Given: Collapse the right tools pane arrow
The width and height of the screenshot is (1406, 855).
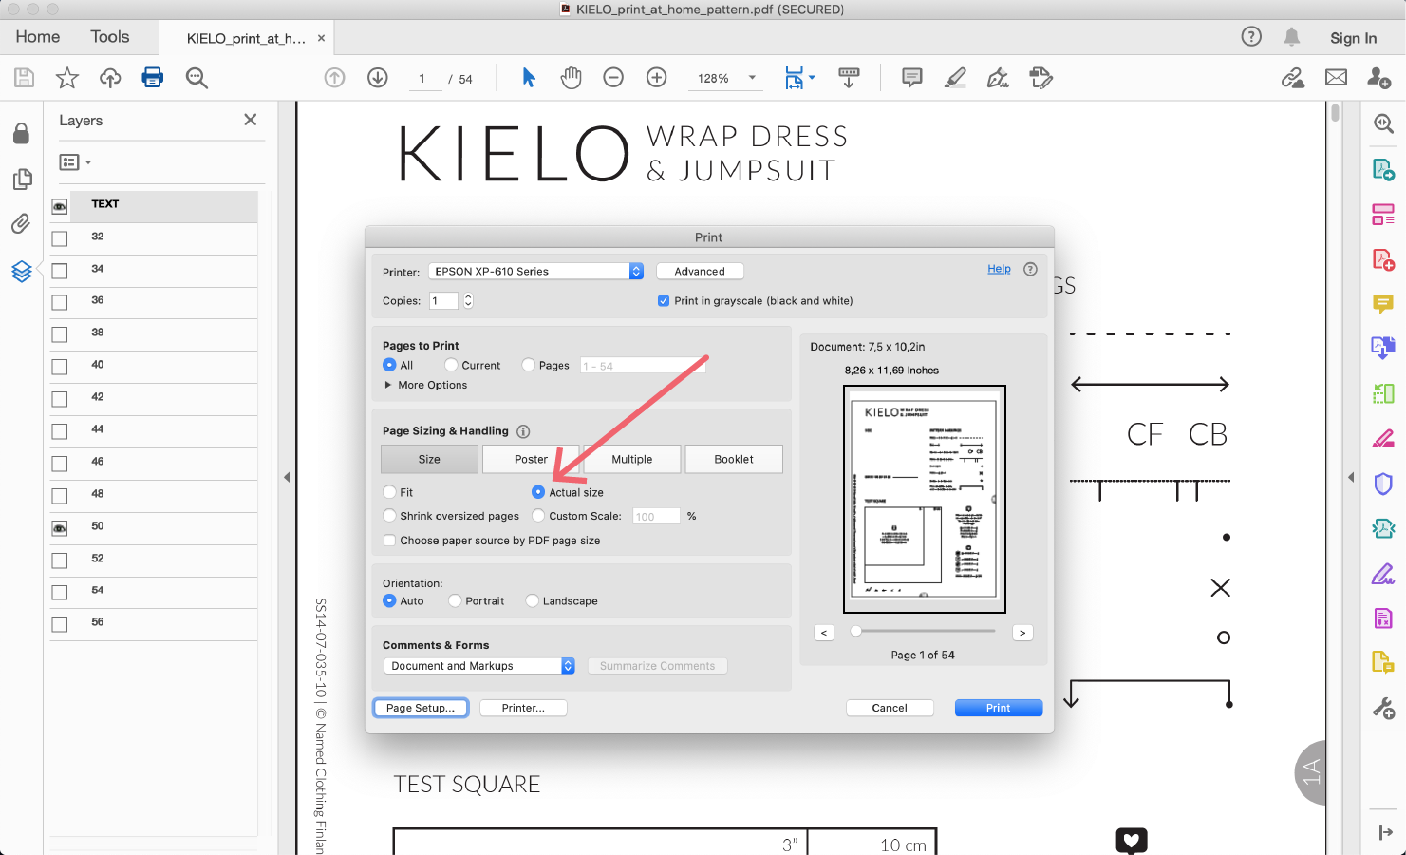Looking at the screenshot, I should (x=1351, y=477).
